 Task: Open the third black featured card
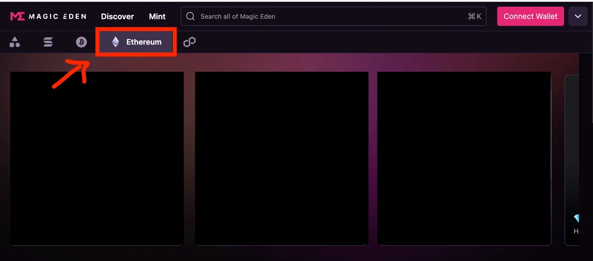(464, 158)
